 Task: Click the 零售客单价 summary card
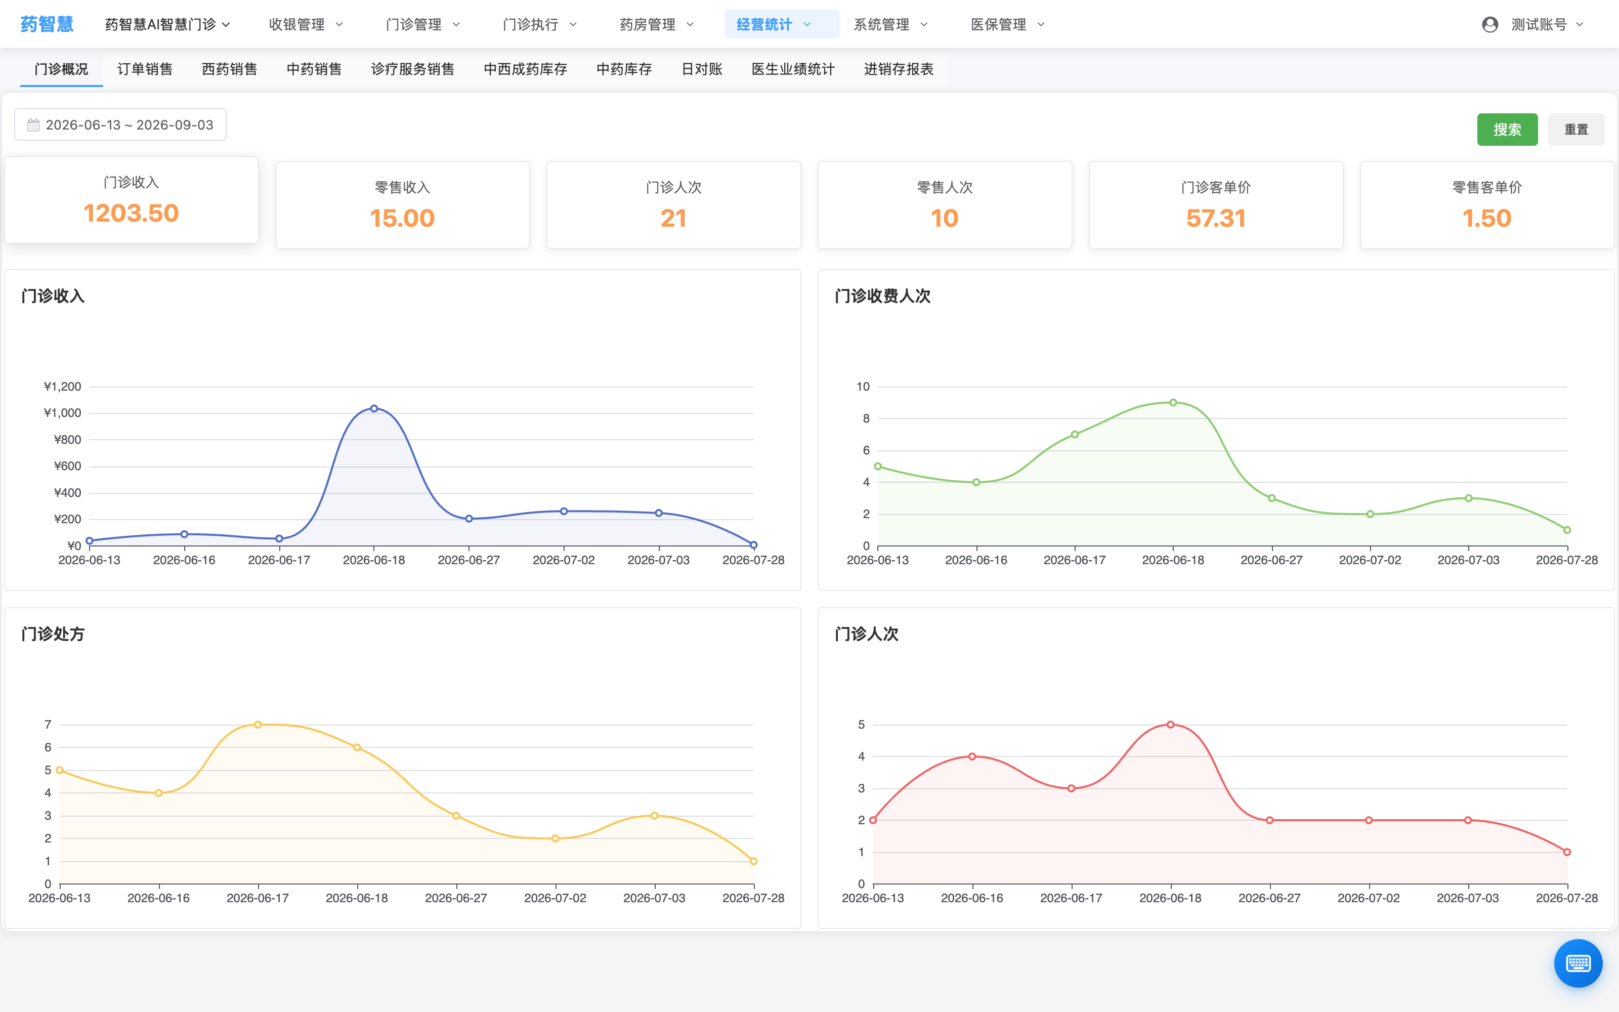pos(1486,205)
